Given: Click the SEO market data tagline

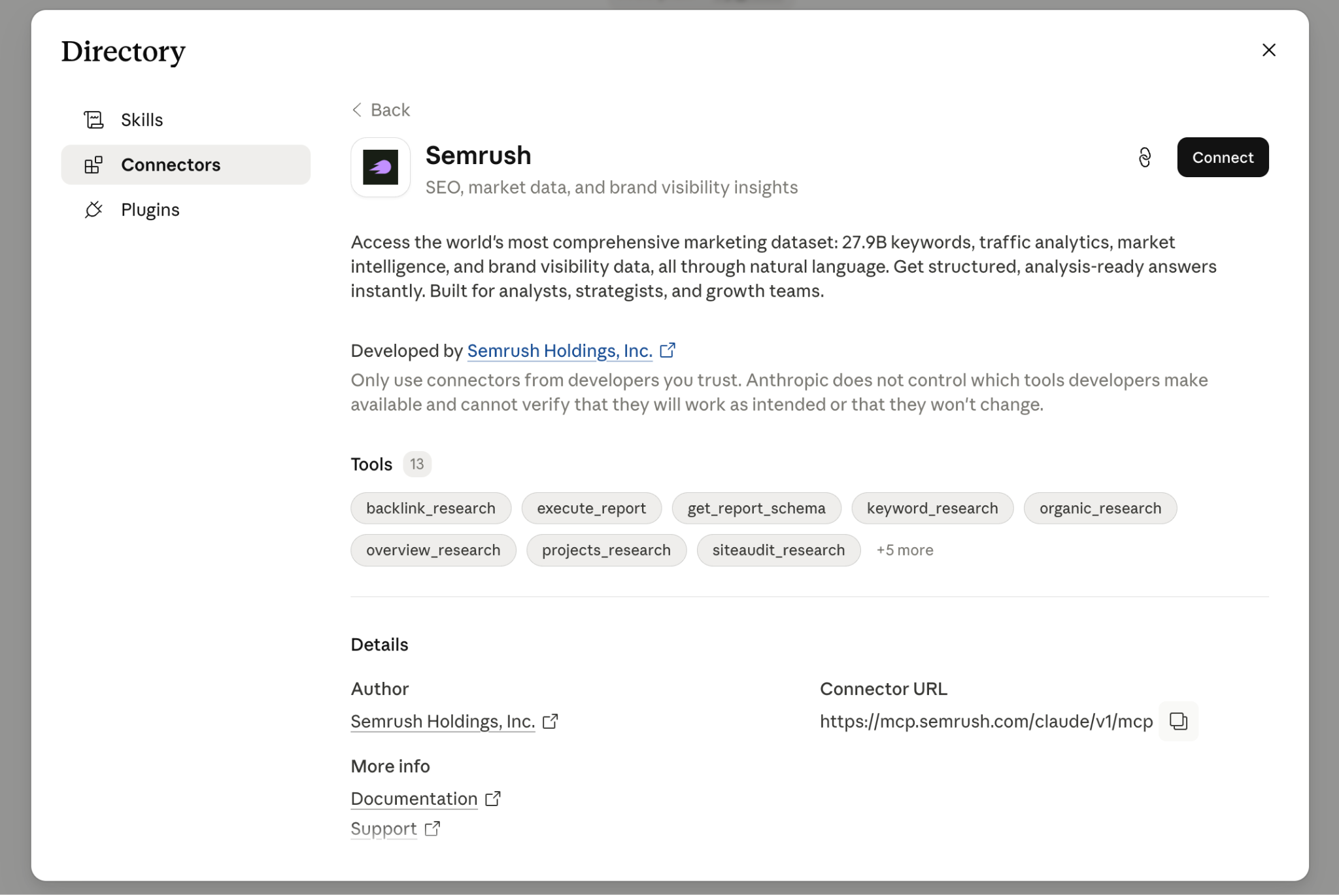Looking at the screenshot, I should [612, 188].
